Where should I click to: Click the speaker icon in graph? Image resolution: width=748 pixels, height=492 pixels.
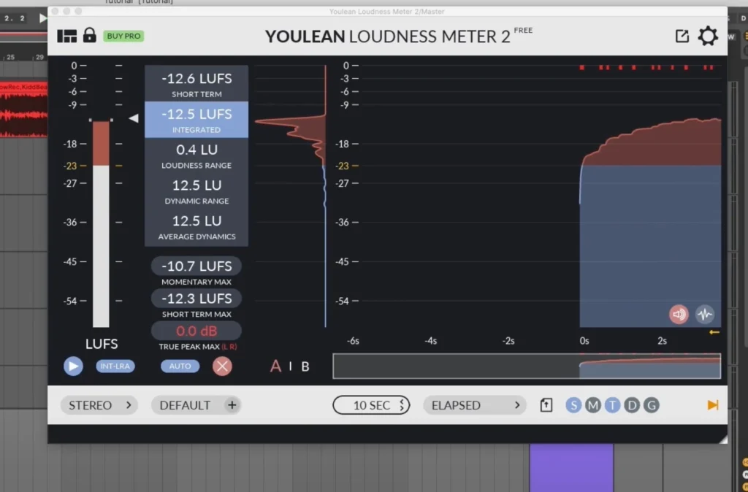[x=679, y=314]
